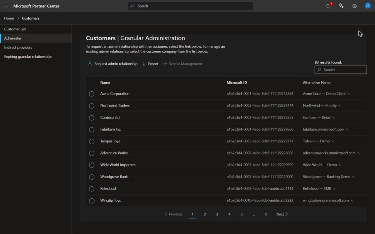
Task: Select the Relecloud radio button
Action: click(92, 189)
